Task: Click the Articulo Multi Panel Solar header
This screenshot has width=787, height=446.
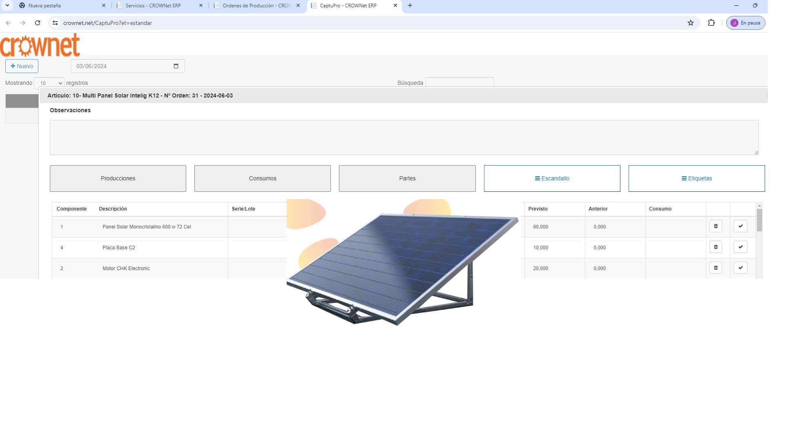Action: coord(140,95)
